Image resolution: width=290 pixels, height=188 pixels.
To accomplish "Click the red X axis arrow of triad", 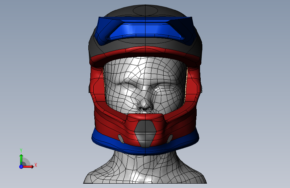I will 28,167.
